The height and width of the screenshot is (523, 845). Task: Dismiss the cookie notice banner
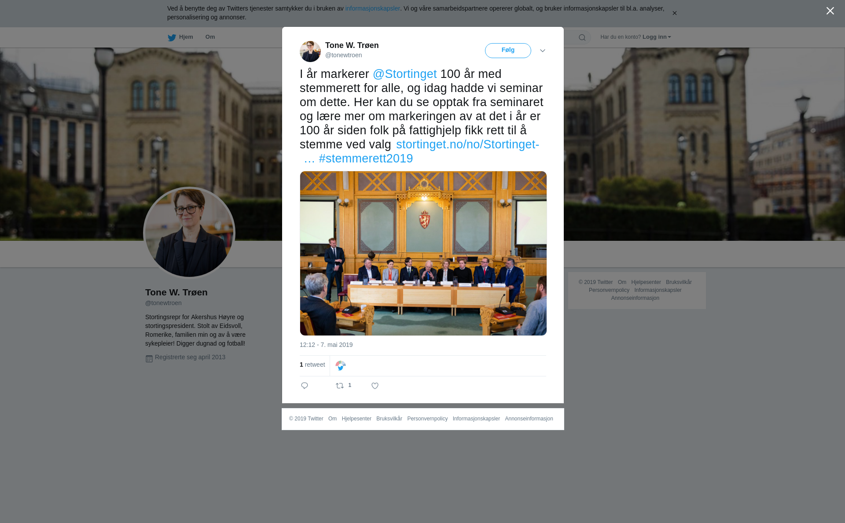pyautogui.click(x=674, y=13)
